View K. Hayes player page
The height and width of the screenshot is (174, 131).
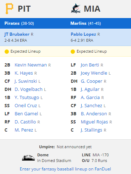(24, 73)
